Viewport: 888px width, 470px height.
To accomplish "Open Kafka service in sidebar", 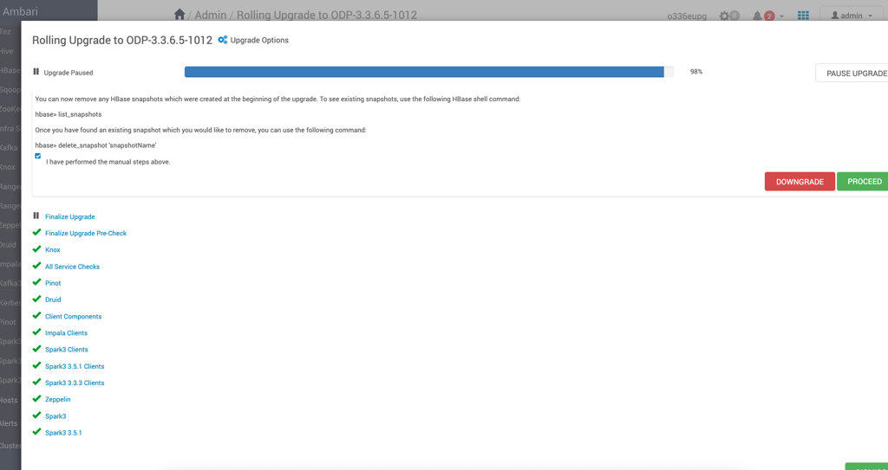I will 9,148.
